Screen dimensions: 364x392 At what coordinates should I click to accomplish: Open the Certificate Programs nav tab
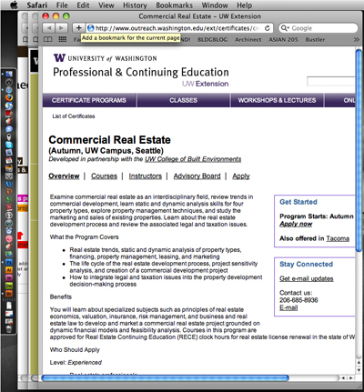click(x=89, y=100)
